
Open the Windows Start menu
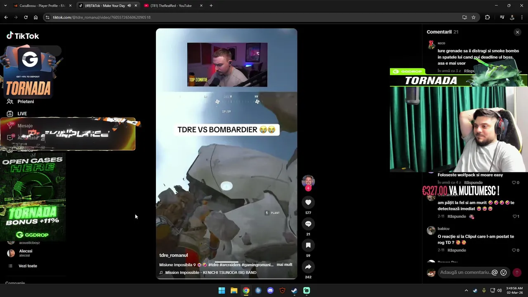222,290
